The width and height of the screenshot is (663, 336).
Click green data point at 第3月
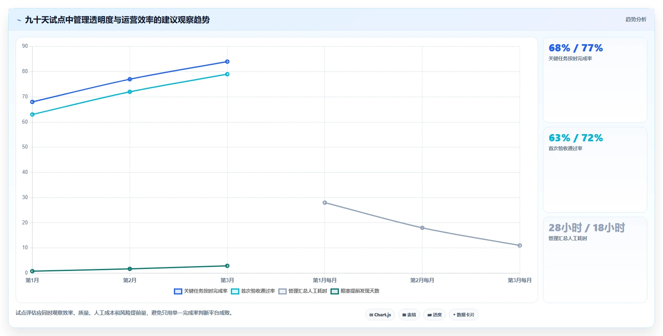pyautogui.click(x=227, y=266)
